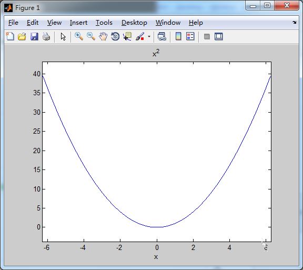Click the Link Plot icon
The width and height of the screenshot is (303, 270).
(161, 36)
